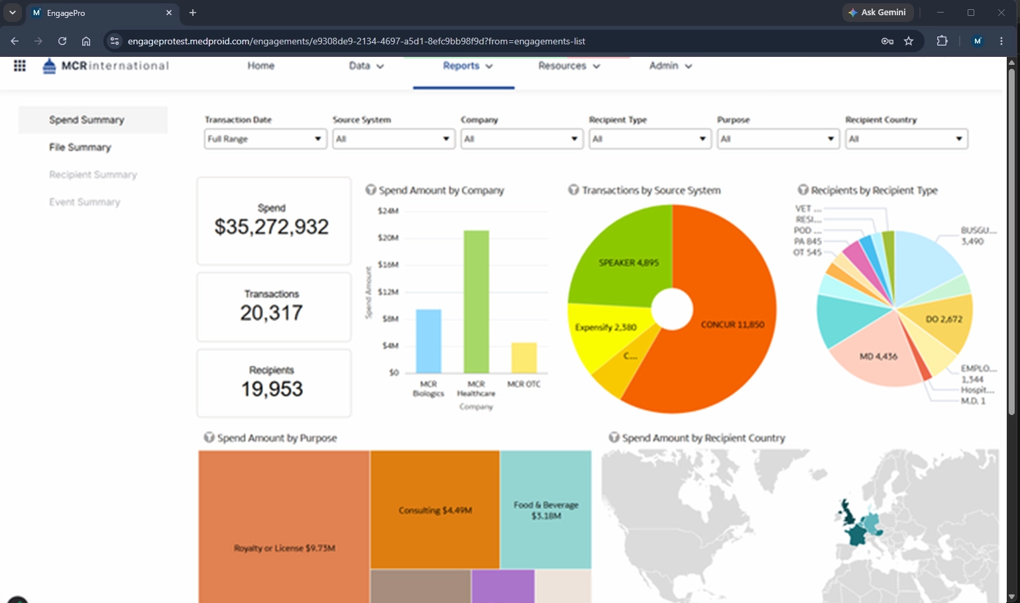
Task: Expand the Purpose filter dropdown
Action: click(778, 139)
